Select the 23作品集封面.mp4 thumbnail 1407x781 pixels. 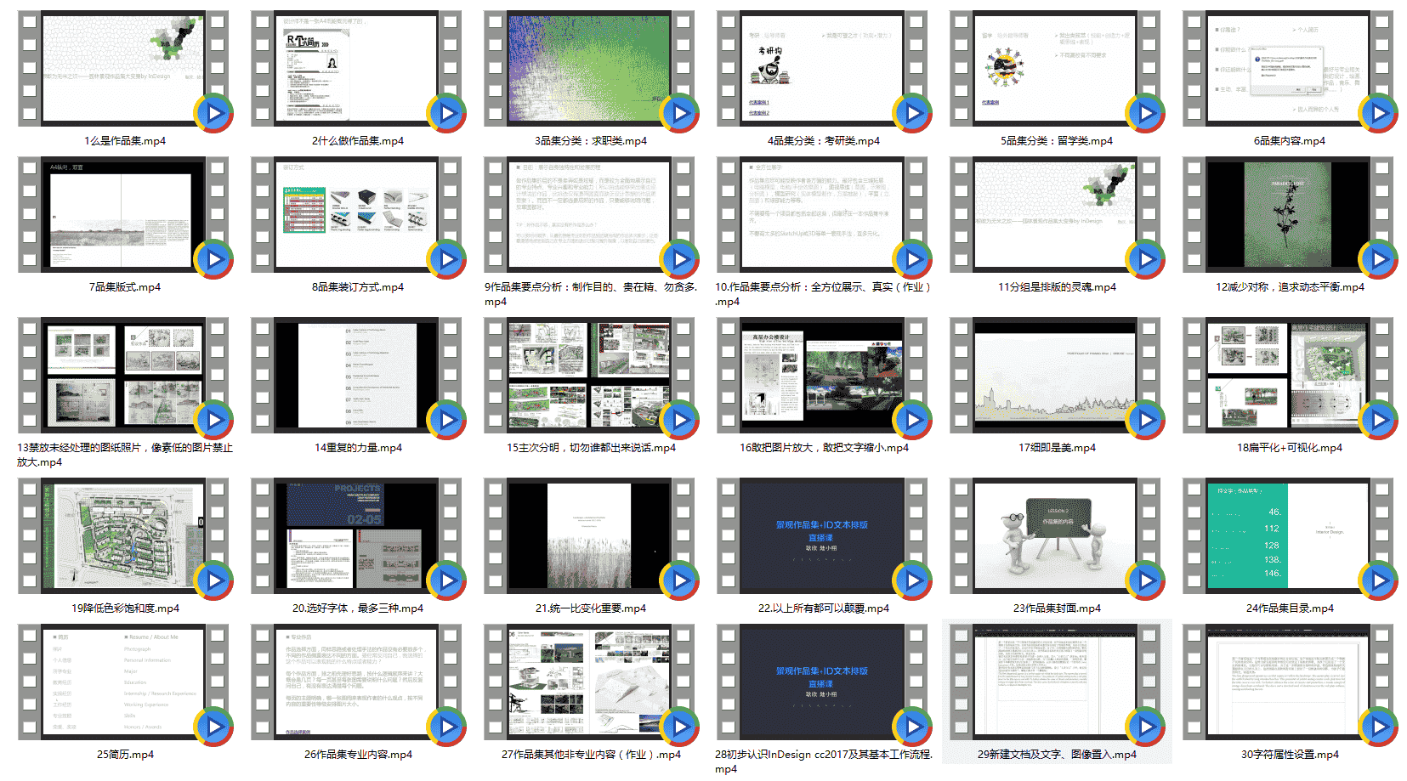(x=1056, y=536)
